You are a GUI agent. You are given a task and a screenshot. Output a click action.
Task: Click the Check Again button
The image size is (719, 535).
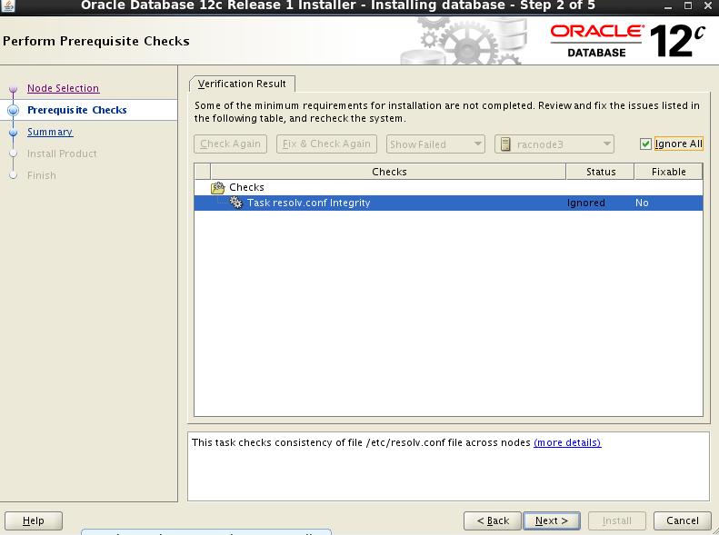coord(230,144)
